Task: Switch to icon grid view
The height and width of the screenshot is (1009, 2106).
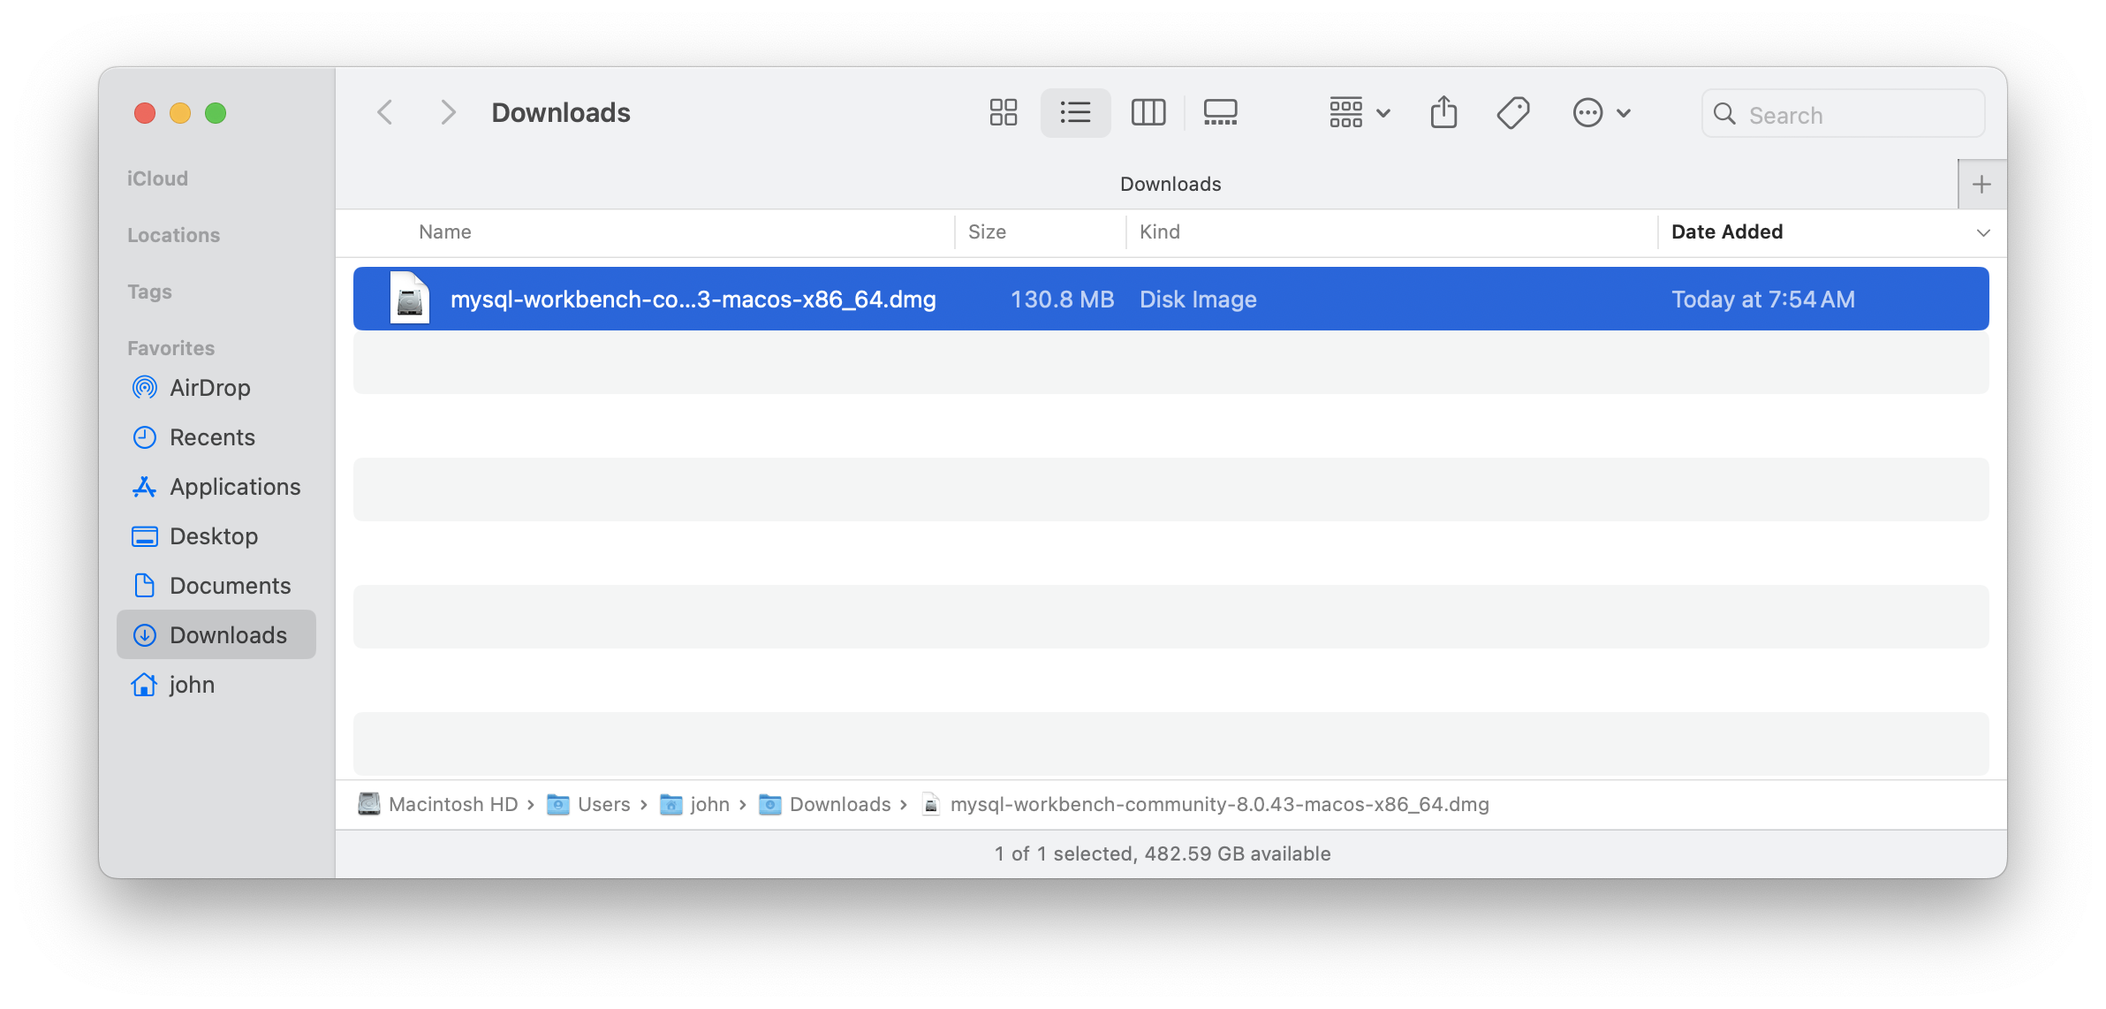Action: coord(1004,113)
